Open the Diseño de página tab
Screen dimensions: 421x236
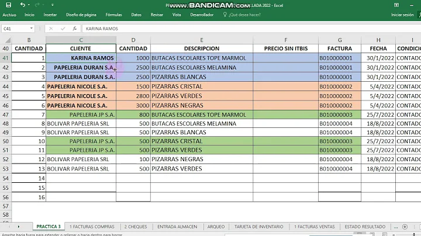pyautogui.click(x=81, y=15)
